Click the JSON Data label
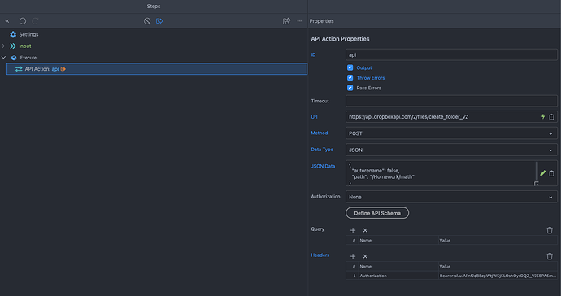Viewport: 561px width, 296px height. point(323,166)
